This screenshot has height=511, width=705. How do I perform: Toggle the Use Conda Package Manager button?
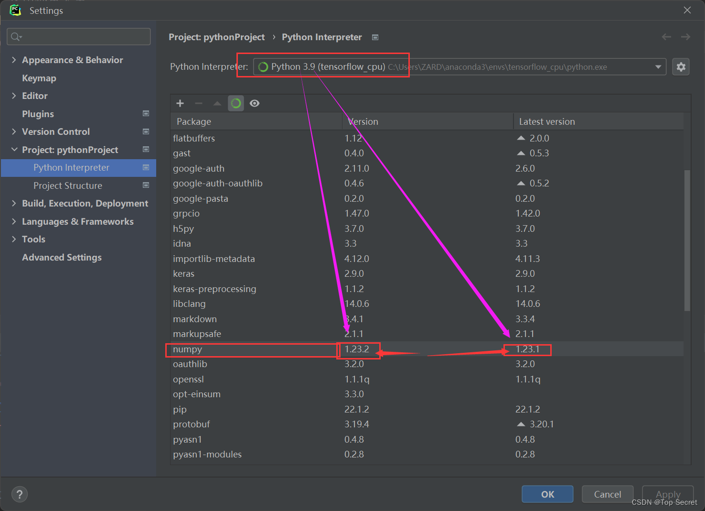236,103
